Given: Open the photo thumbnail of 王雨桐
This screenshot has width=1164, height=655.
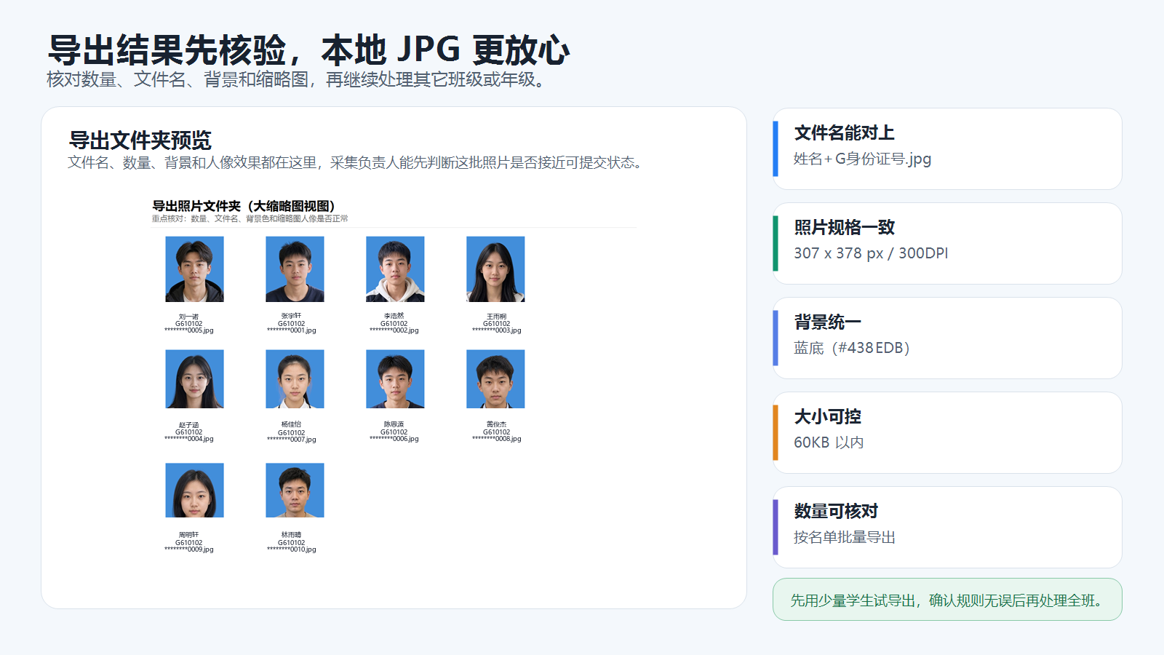Looking at the screenshot, I should pos(495,269).
